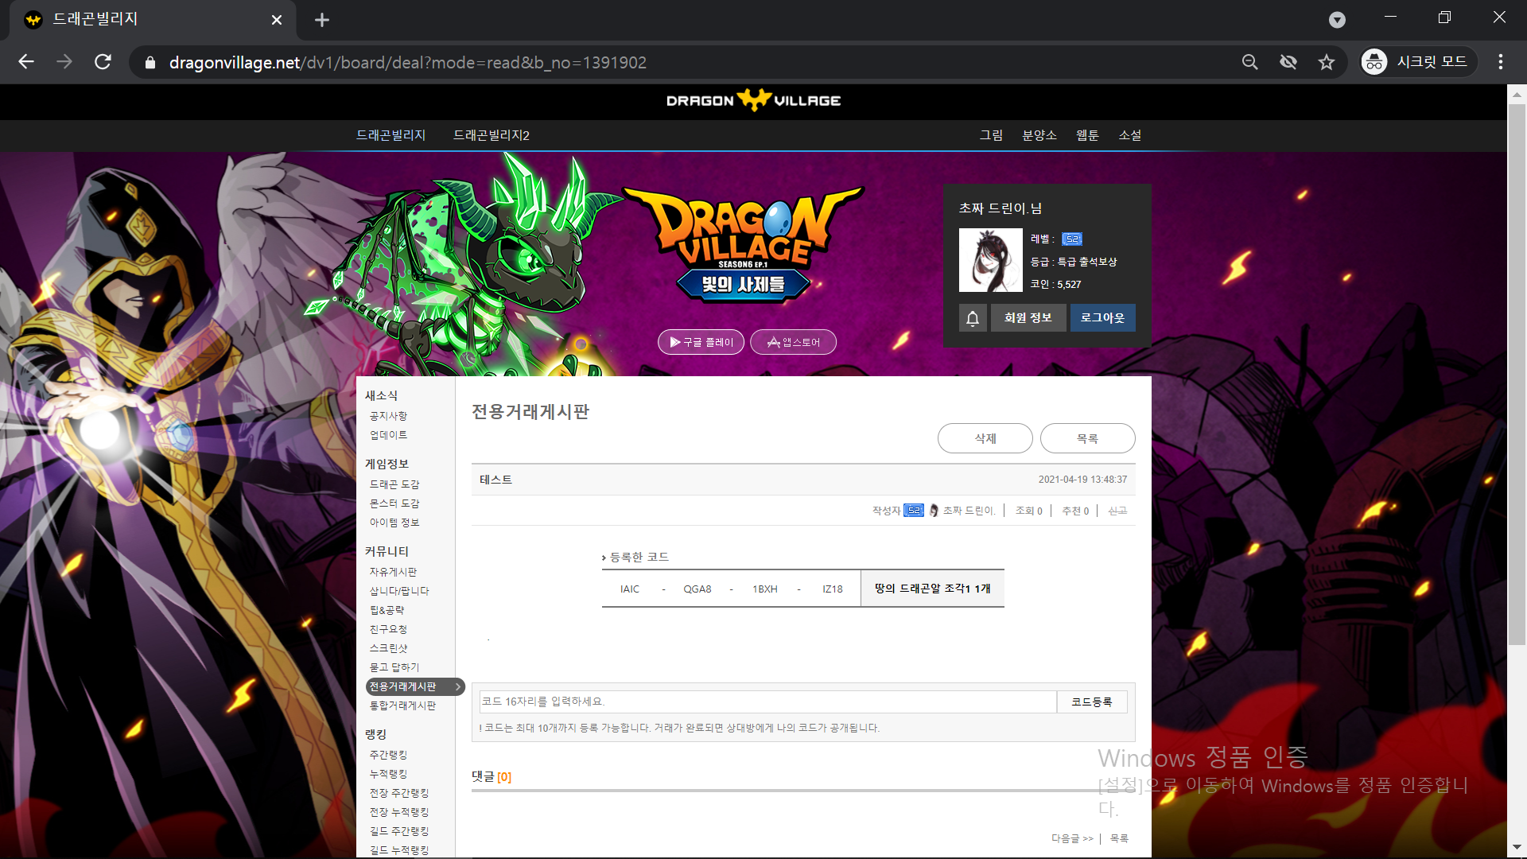
Task: Open the 누적랭킹 page
Action: (388, 774)
